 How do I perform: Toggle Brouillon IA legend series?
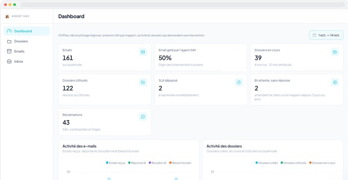click(x=157, y=163)
